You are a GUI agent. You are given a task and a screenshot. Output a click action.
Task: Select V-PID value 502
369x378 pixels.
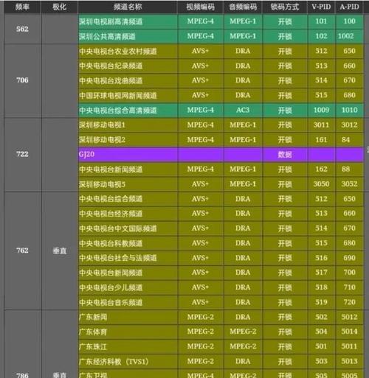[321, 317]
